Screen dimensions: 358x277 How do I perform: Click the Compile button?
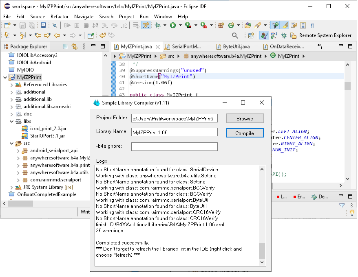tap(245, 133)
